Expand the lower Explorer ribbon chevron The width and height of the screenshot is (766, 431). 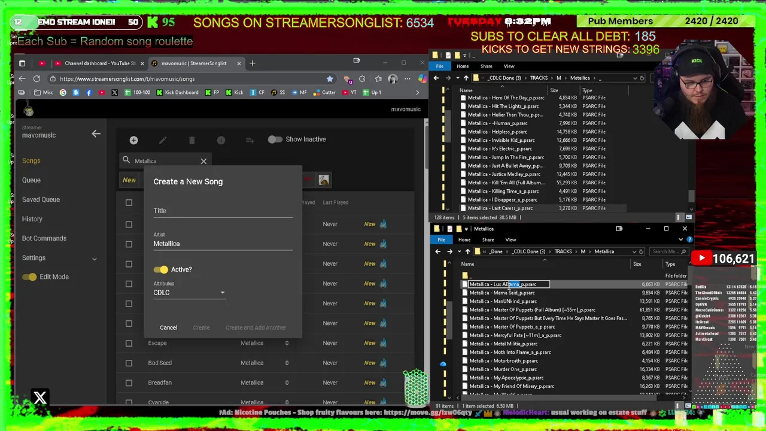click(x=682, y=239)
